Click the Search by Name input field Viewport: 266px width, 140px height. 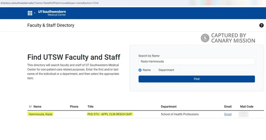[197, 61]
